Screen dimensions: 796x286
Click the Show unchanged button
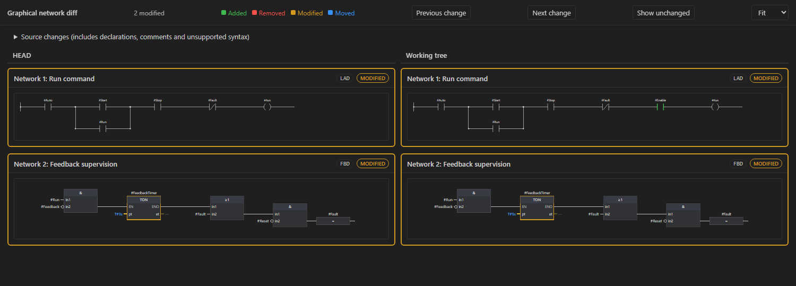(x=663, y=13)
